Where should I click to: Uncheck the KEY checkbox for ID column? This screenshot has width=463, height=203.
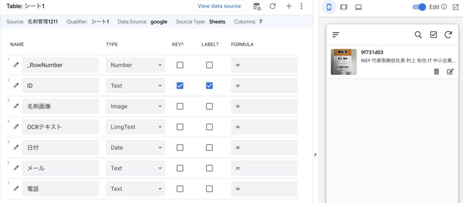[x=180, y=85]
